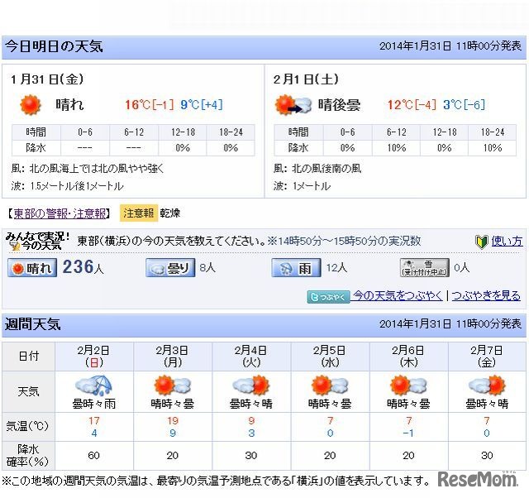
Task: Click the 3℃[-6] low temperature
Action: click(464, 105)
